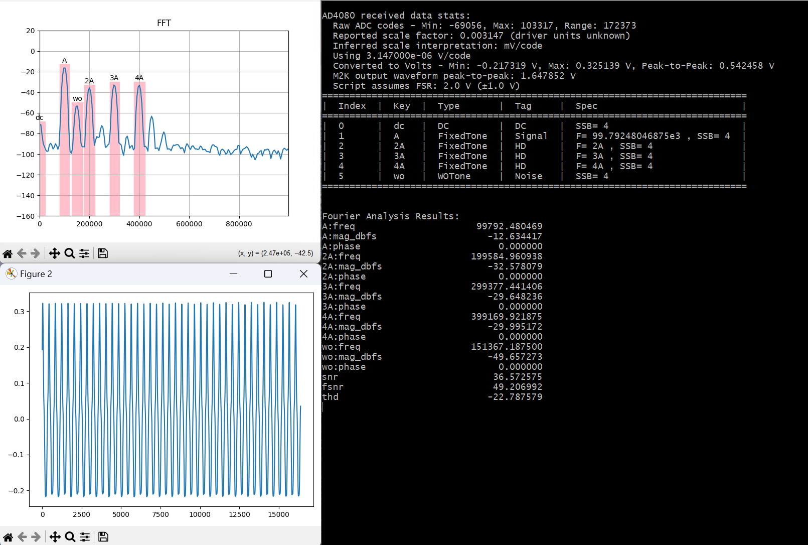Click the A:freq value 99792.480469

(x=509, y=226)
